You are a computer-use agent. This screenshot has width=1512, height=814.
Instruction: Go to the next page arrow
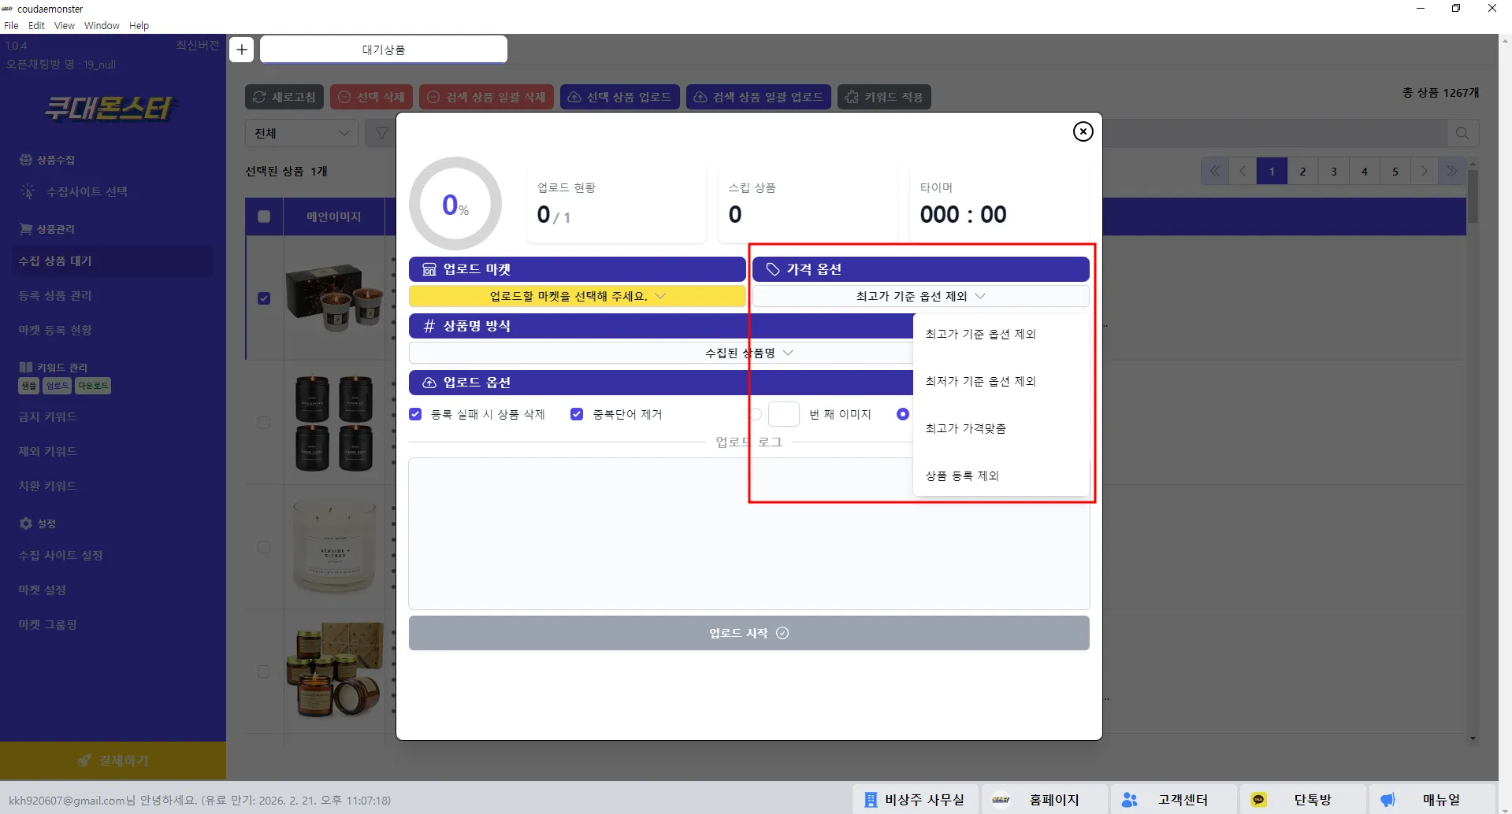coord(1425,171)
